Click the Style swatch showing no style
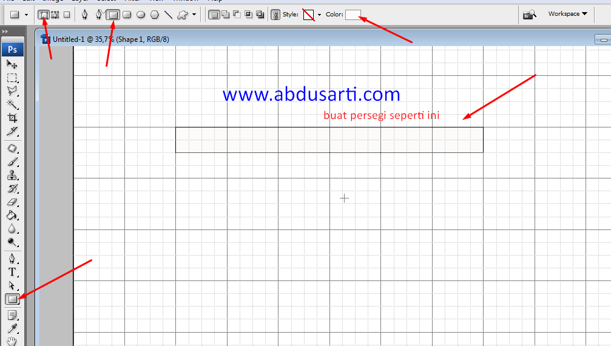This screenshot has height=346, width=611. tap(309, 15)
